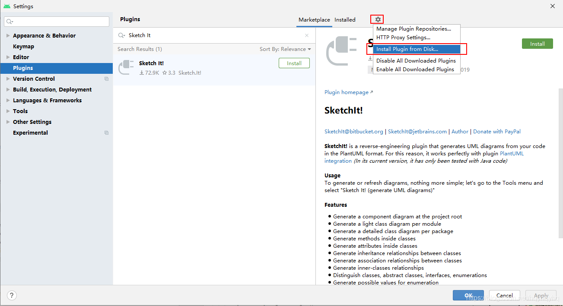Viewport: 563px width, 306px height.
Task: Click the settings search field
Action: click(x=57, y=22)
